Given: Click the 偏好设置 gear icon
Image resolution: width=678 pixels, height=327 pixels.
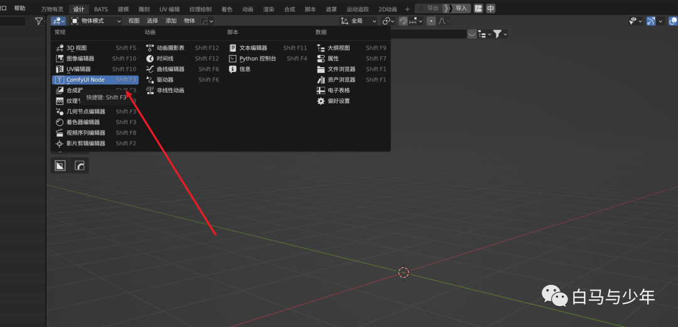Looking at the screenshot, I should point(321,101).
